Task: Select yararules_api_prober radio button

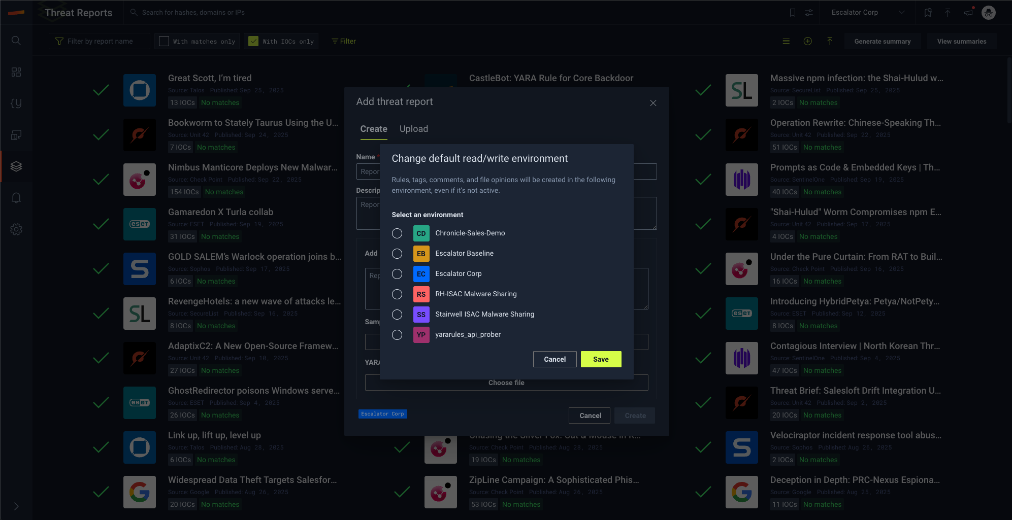Action: pos(397,335)
